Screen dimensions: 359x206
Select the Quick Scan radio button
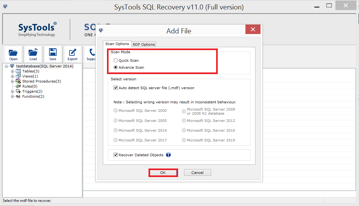pos(115,60)
